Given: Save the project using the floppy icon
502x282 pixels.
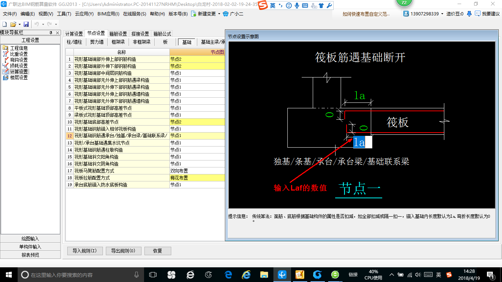Looking at the screenshot, I should (x=26, y=24).
